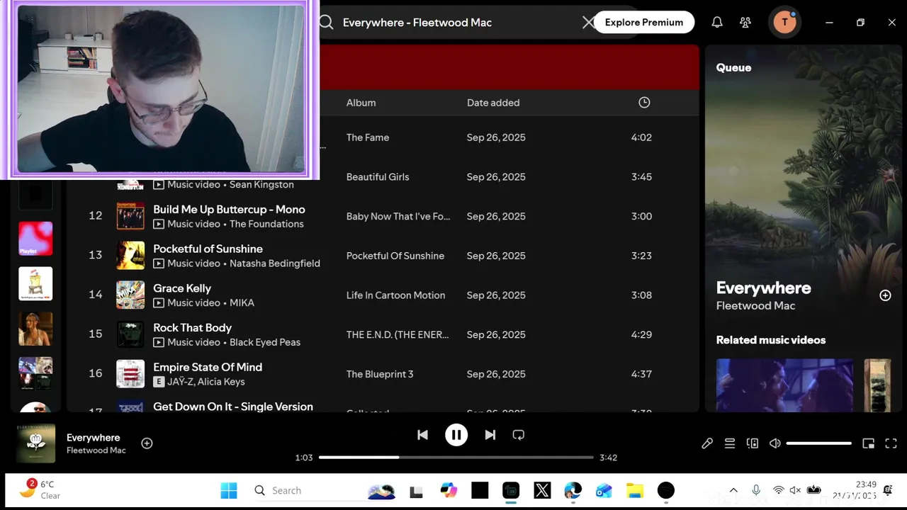This screenshot has height=510, width=907.
Task: Mute the Spotify volume
Action: [x=775, y=443]
